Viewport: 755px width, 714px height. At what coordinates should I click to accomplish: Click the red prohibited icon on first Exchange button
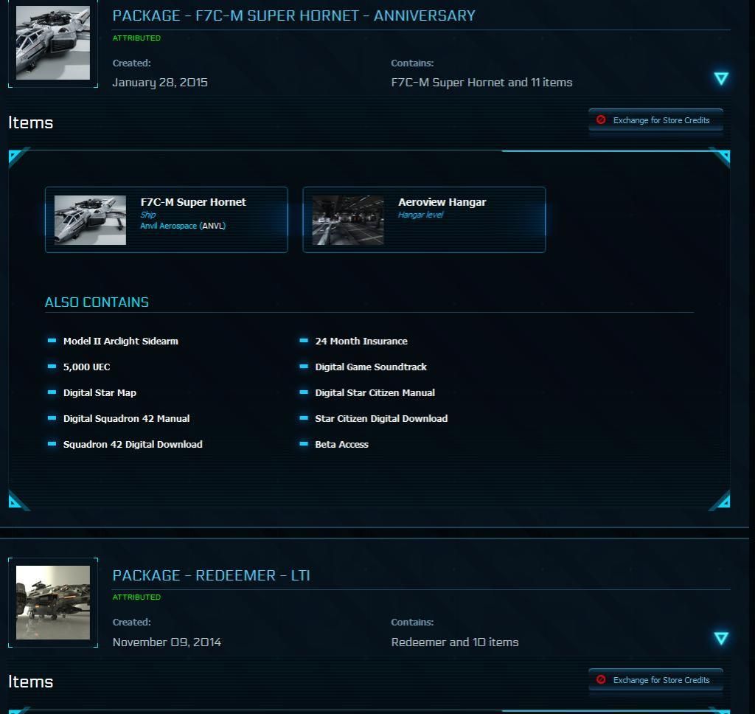click(601, 119)
